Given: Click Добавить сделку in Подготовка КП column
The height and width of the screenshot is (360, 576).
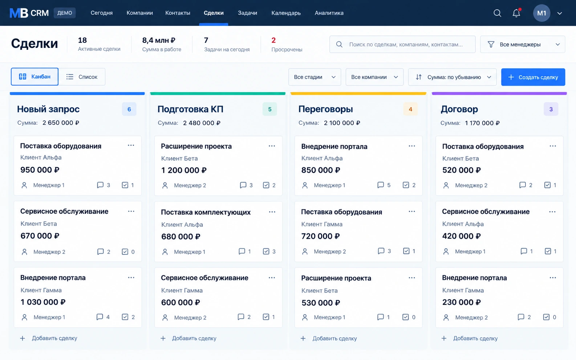Looking at the screenshot, I should point(188,338).
